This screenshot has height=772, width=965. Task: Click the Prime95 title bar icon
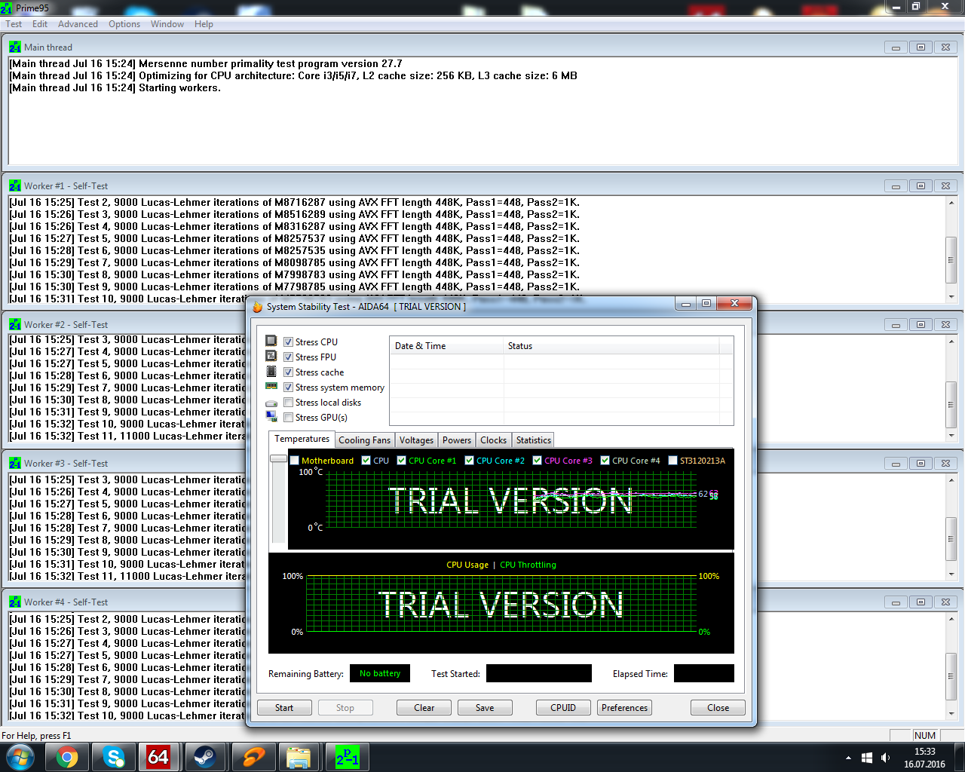7,8
